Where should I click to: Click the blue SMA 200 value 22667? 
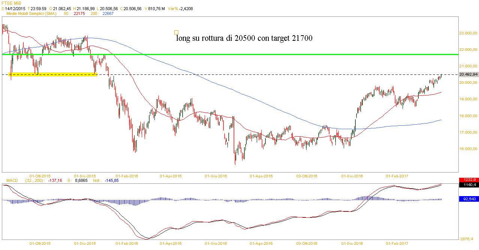coord(108,13)
